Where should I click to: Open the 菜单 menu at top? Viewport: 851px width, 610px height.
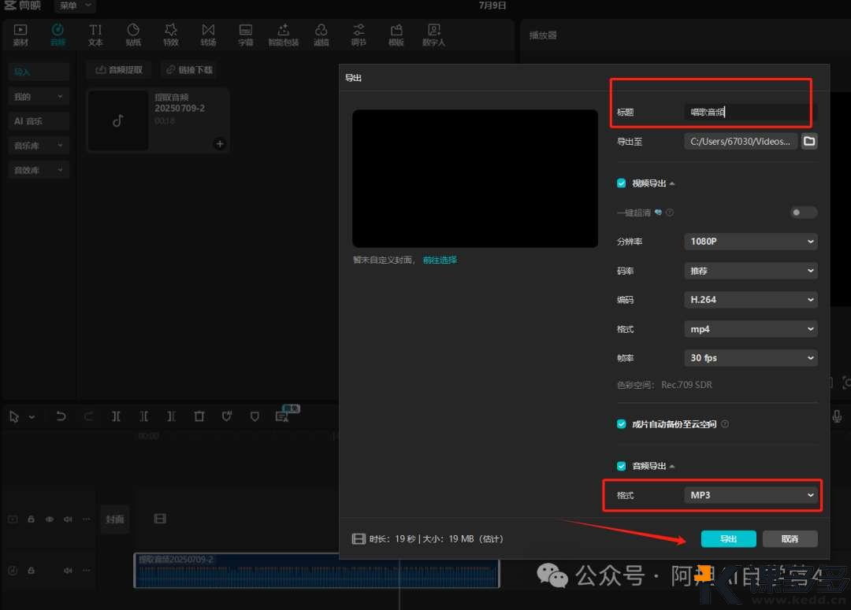pos(75,6)
